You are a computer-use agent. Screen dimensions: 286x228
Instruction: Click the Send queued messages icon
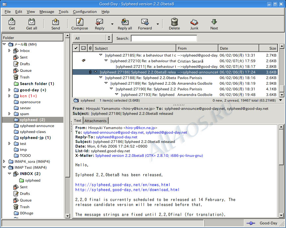click(55, 22)
